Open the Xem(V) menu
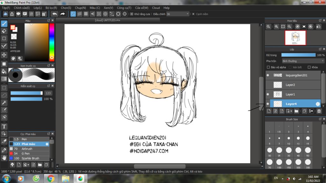Screen dimensions: 326x183 [109, 8]
